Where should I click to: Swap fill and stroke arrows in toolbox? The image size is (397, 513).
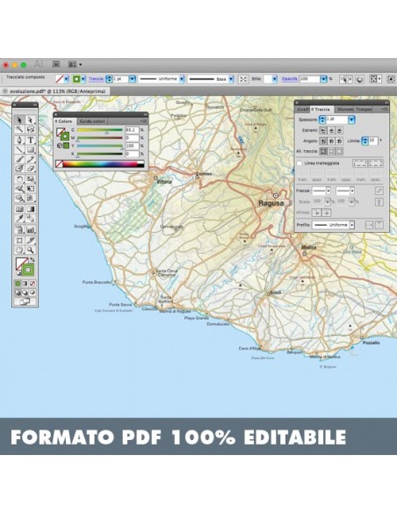(x=32, y=259)
